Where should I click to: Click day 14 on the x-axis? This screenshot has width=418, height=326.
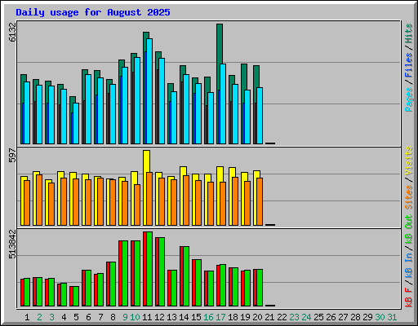pos(184,317)
